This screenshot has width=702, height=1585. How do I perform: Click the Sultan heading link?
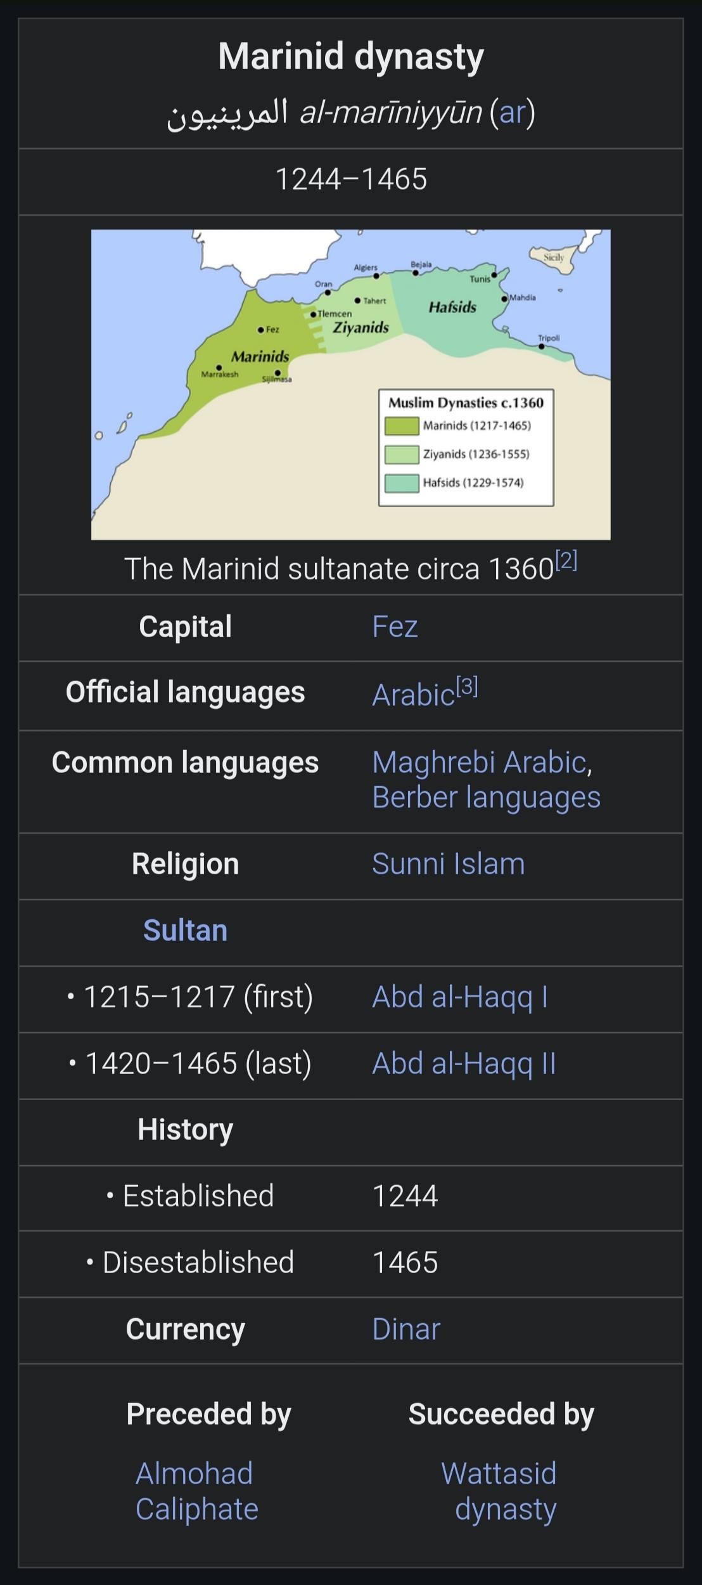tap(185, 931)
